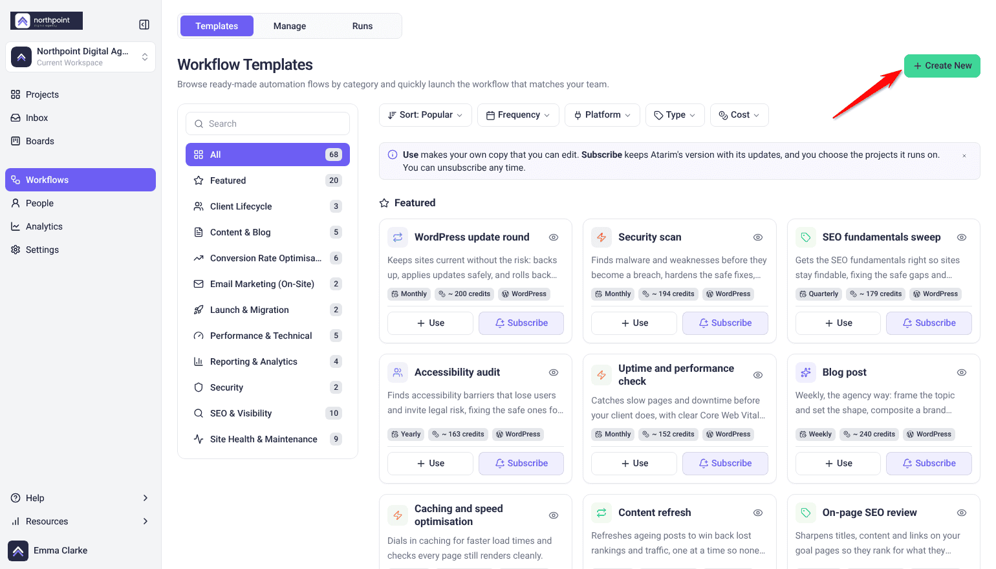996x569 pixels.
Task: Select Site Health & Maintenance category
Action: coord(268,439)
